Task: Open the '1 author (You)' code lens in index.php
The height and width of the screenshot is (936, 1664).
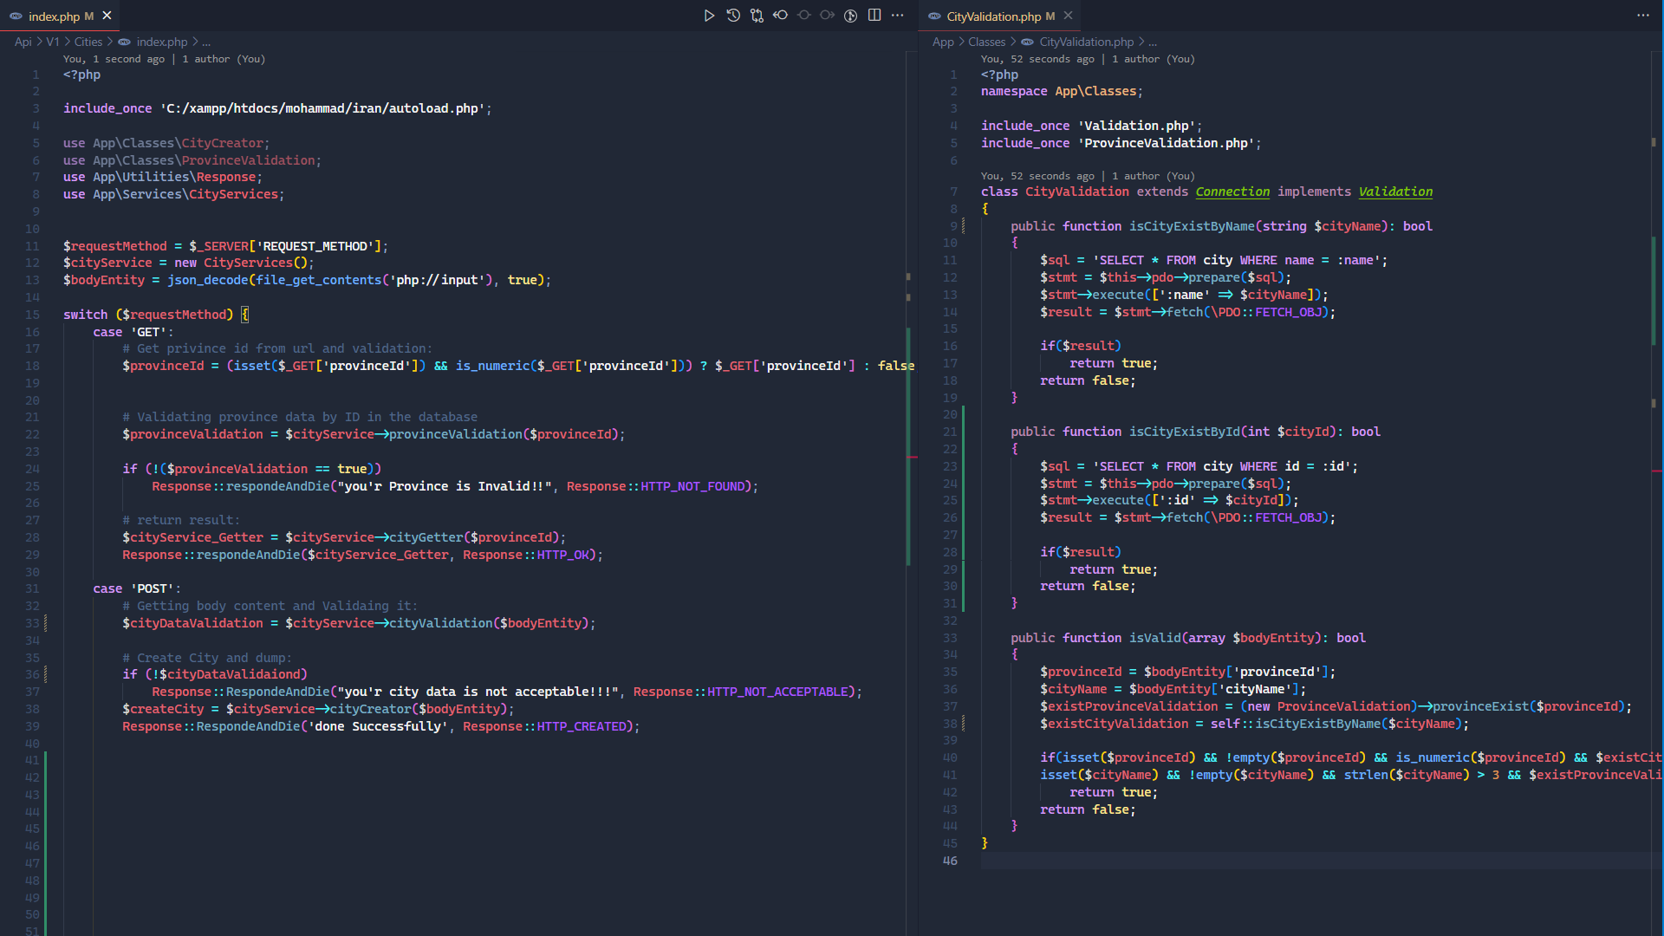Action: coord(224,59)
